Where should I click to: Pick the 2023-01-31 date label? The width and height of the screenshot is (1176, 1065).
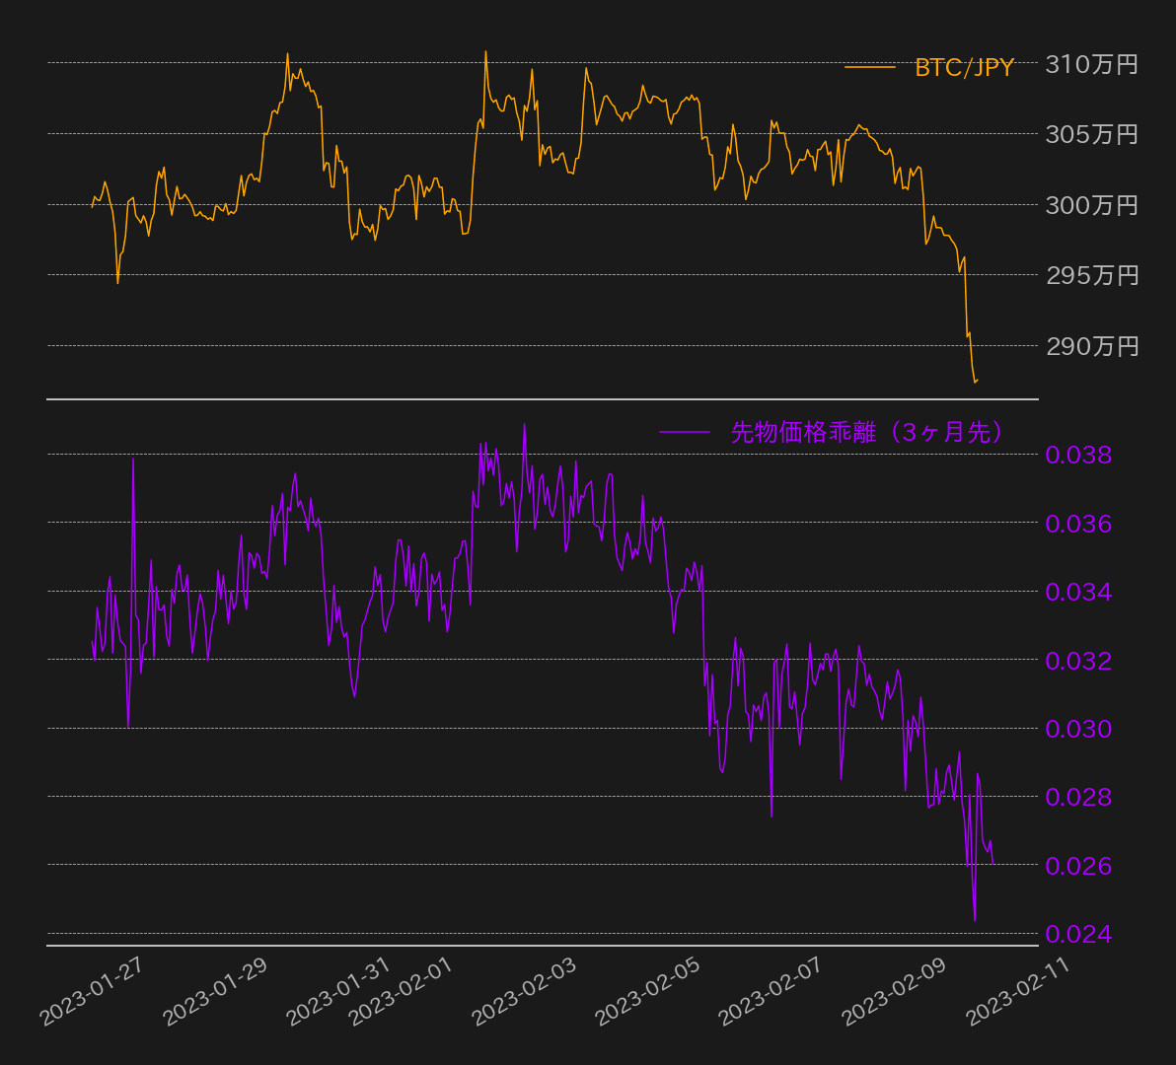[x=338, y=992]
